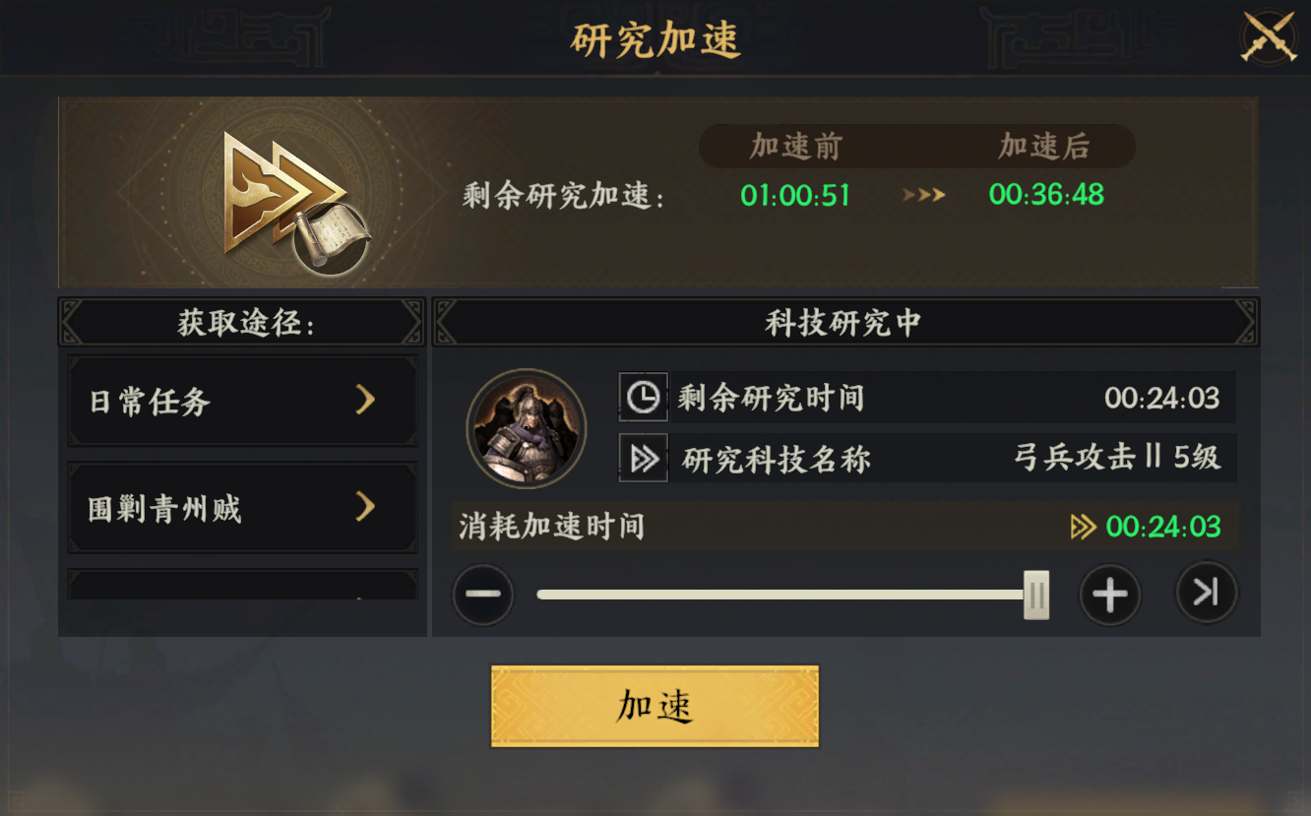Screen dimensions: 1311x816
Task: Click the yellow 加速 button
Action: pos(655,706)
